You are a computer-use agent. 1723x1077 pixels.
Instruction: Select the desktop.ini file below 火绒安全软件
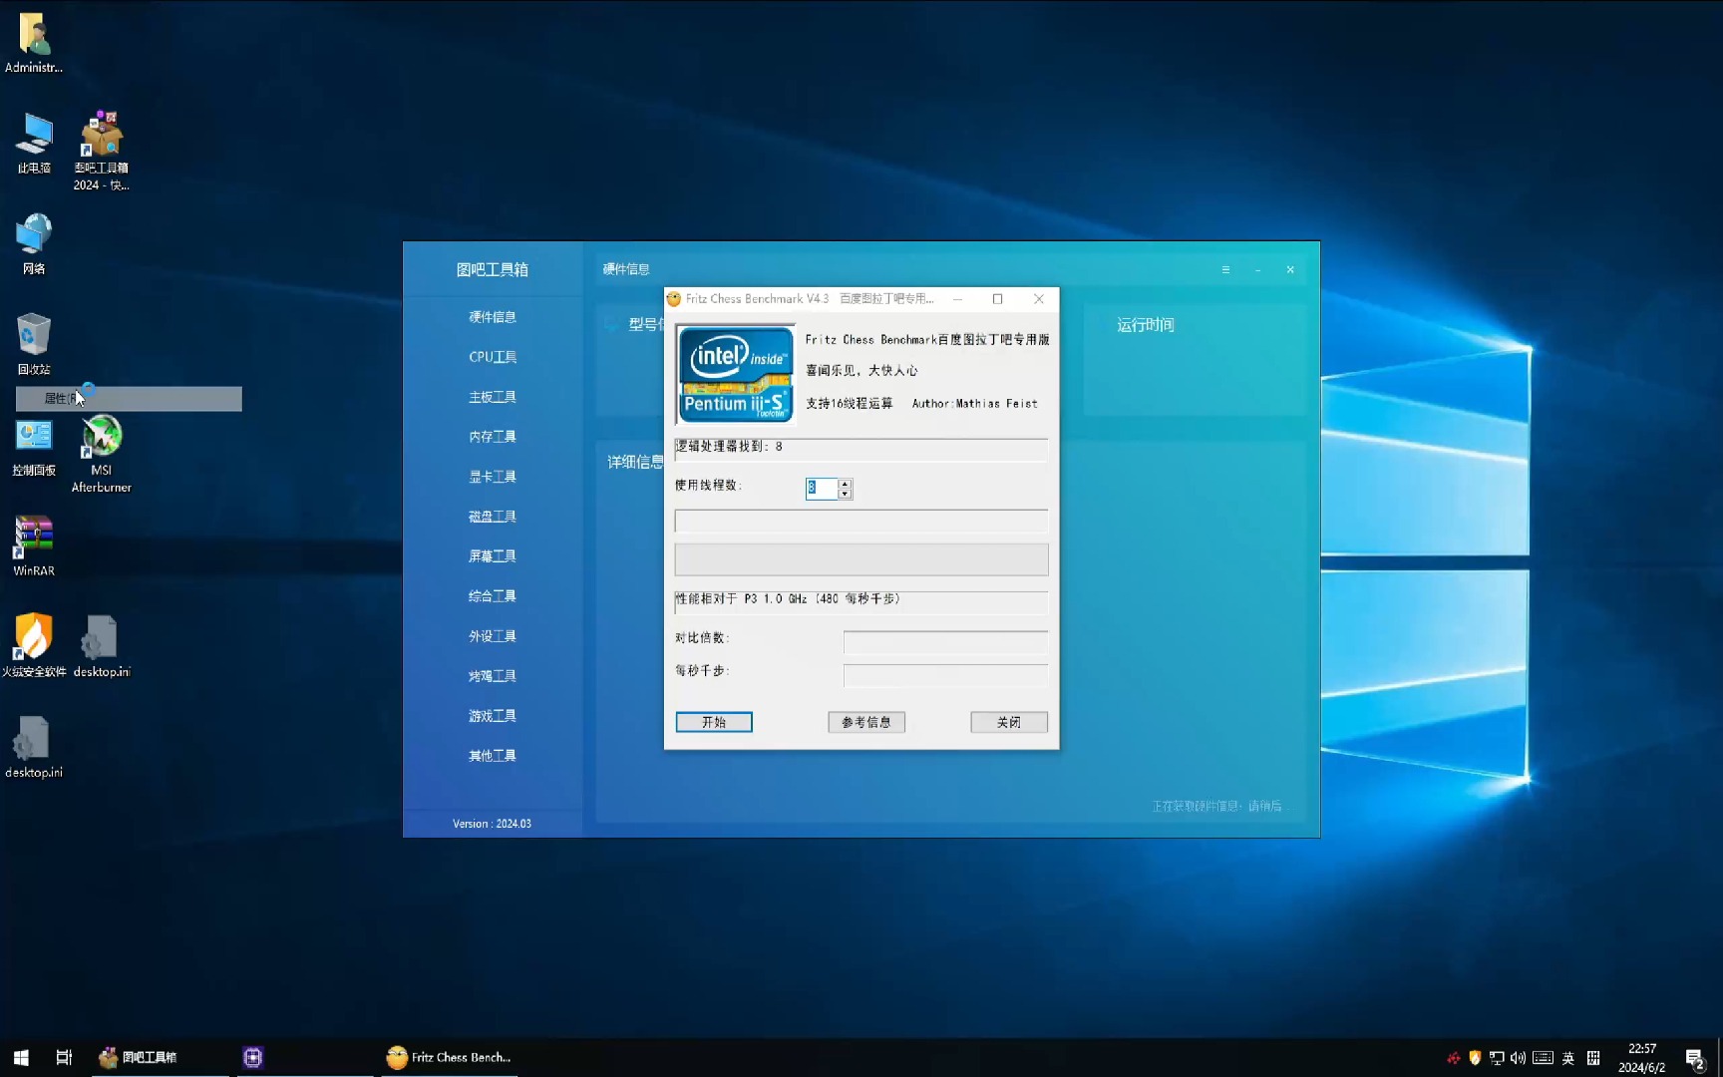click(x=34, y=747)
